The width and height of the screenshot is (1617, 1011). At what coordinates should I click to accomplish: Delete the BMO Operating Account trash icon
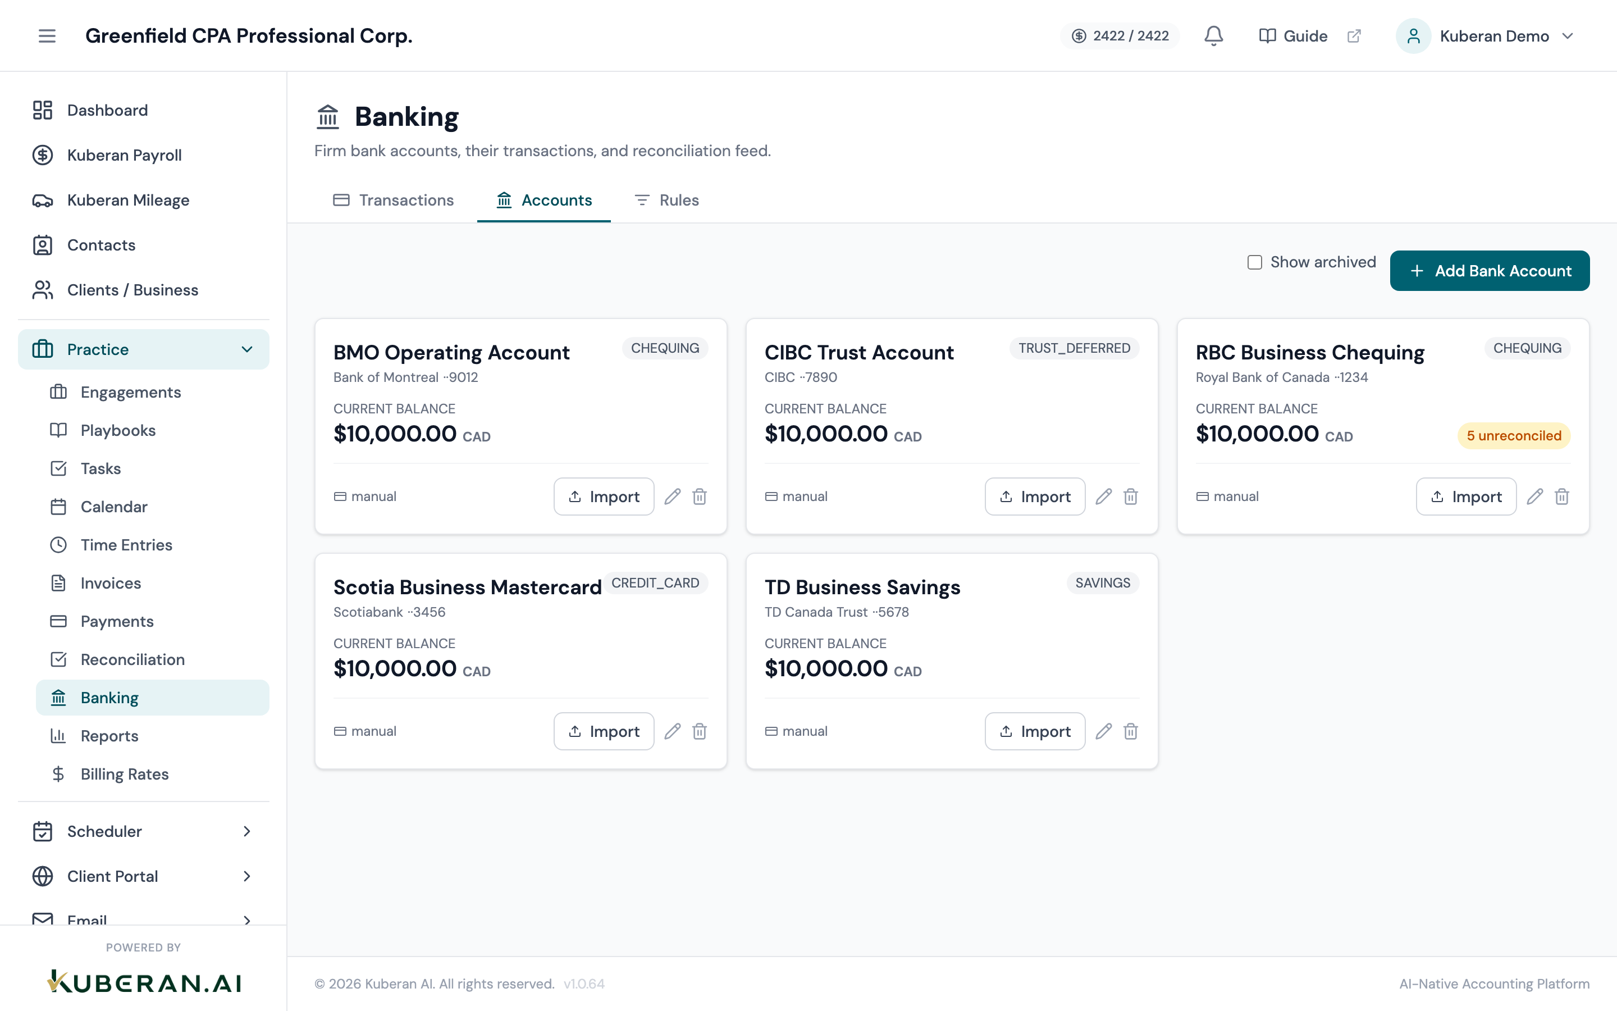(x=700, y=496)
